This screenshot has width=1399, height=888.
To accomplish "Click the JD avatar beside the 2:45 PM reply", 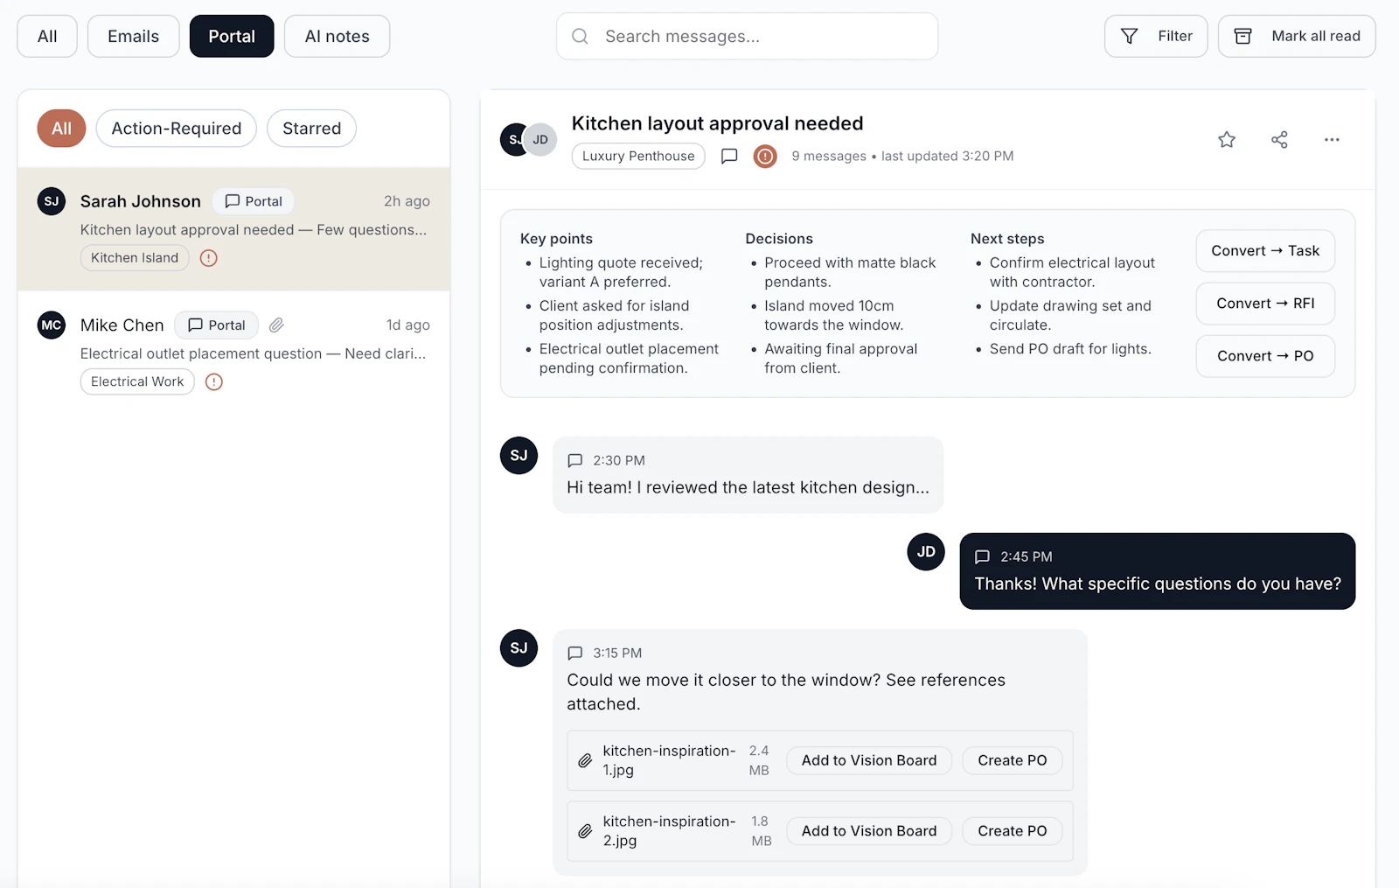I will coord(926,552).
